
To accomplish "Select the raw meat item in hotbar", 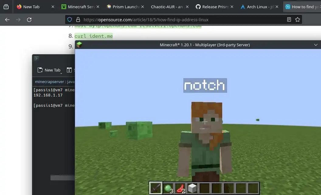I will (x=181, y=188).
